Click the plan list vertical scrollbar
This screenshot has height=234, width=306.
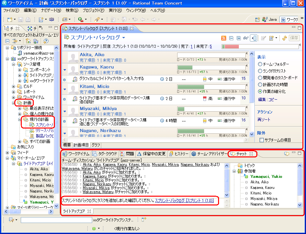point(252,94)
